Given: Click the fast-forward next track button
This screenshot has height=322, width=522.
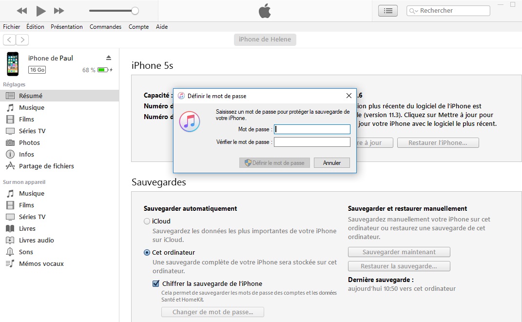Looking at the screenshot, I should (59, 11).
